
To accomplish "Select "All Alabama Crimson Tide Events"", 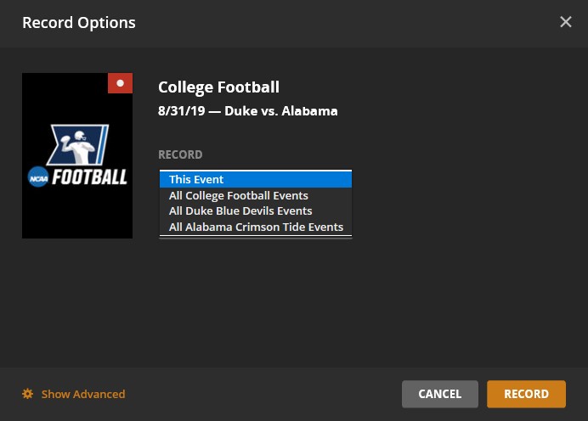I will (255, 227).
